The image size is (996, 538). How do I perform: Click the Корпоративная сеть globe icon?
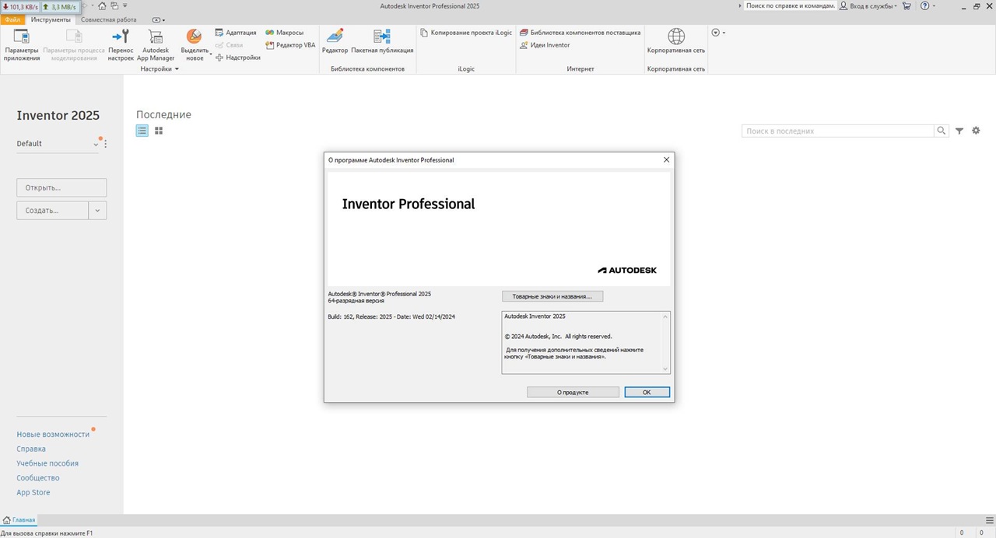click(676, 37)
